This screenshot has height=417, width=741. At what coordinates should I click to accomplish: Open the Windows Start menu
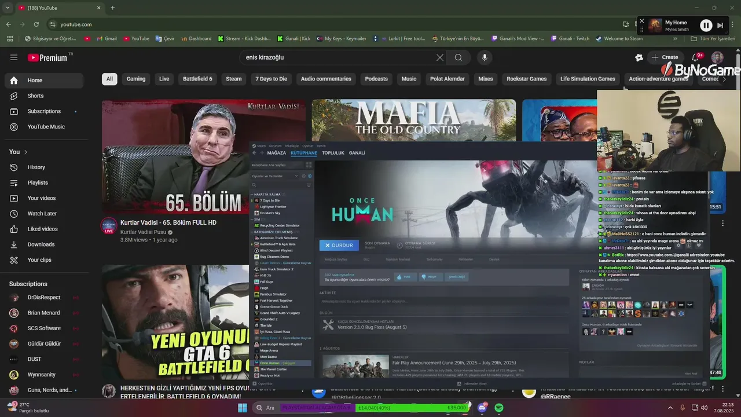point(243,408)
